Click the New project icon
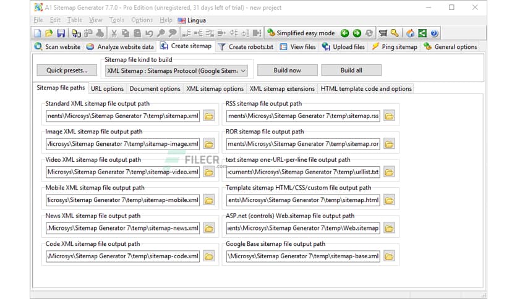This screenshot has height=299, width=517. (38, 33)
